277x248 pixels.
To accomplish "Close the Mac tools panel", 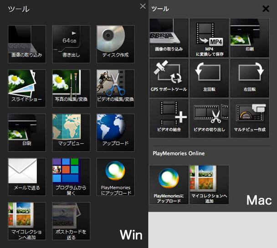I will click(266, 9).
